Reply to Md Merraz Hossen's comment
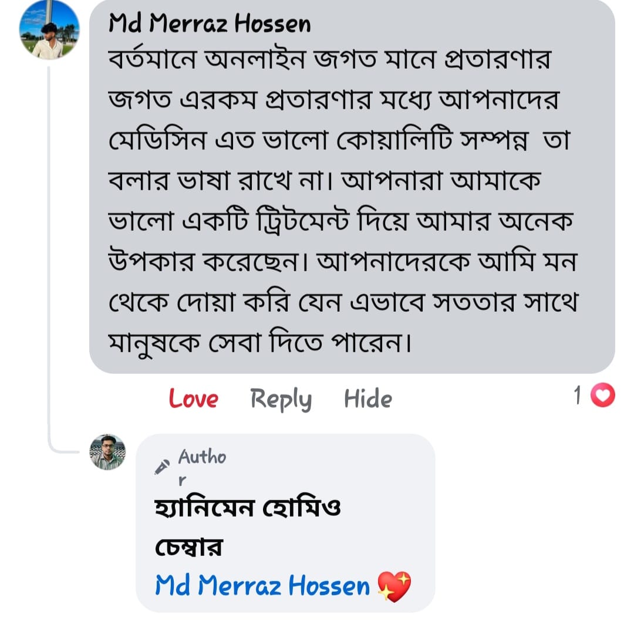The width and height of the screenshot is (634, 621). [281, 399]
